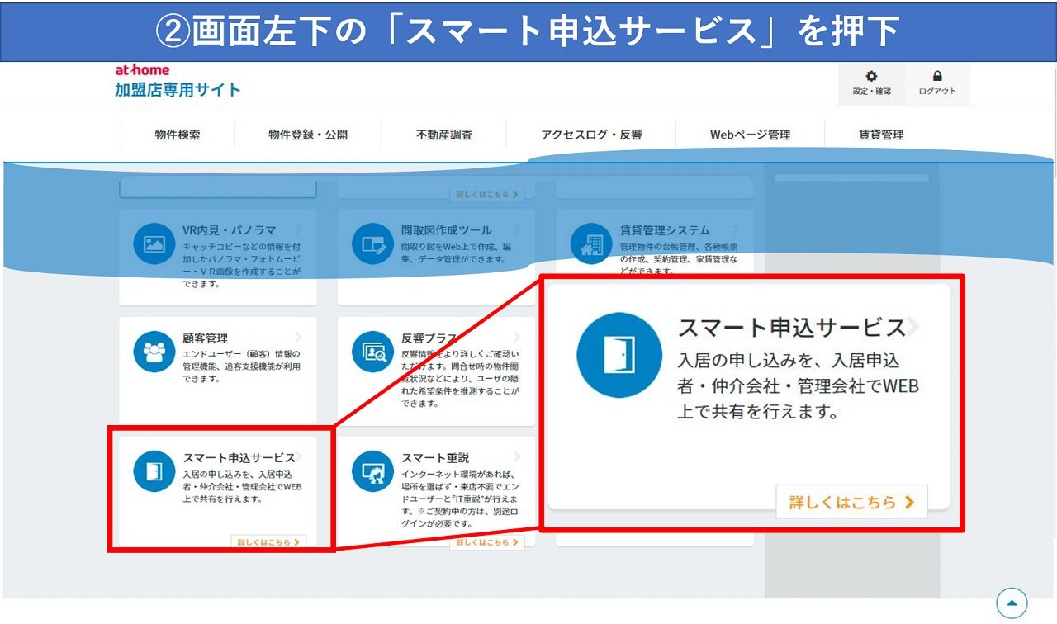Click the VR内見・パノラマ image icon

pyautogui.click(x=154, y=243)
